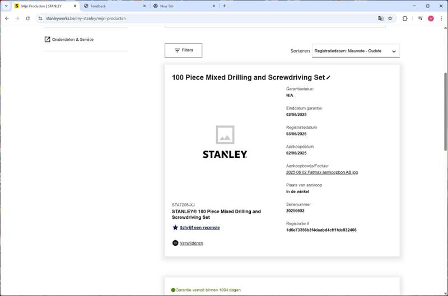
Task: Go back with the browser back arrow
Action: pyautogui.click(x=7, y=18)
